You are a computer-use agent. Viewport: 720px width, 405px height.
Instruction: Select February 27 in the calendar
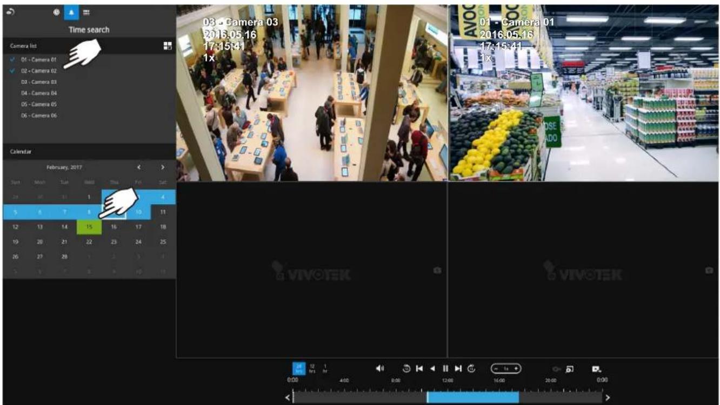(x=40, y=257)
